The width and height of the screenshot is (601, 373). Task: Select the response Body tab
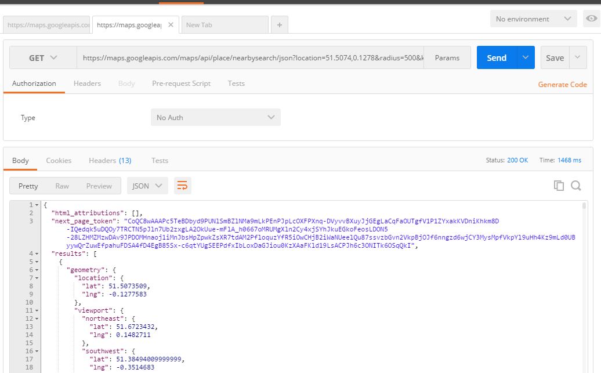20,161
